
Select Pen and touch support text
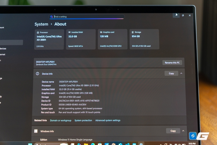(x=79, y=112)
